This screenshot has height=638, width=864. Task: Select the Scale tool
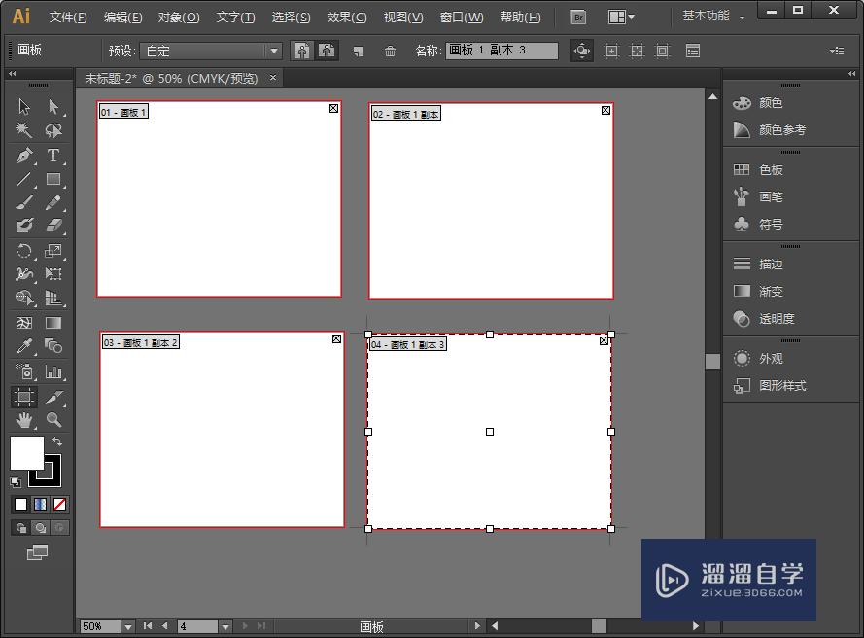pos(53,251)
